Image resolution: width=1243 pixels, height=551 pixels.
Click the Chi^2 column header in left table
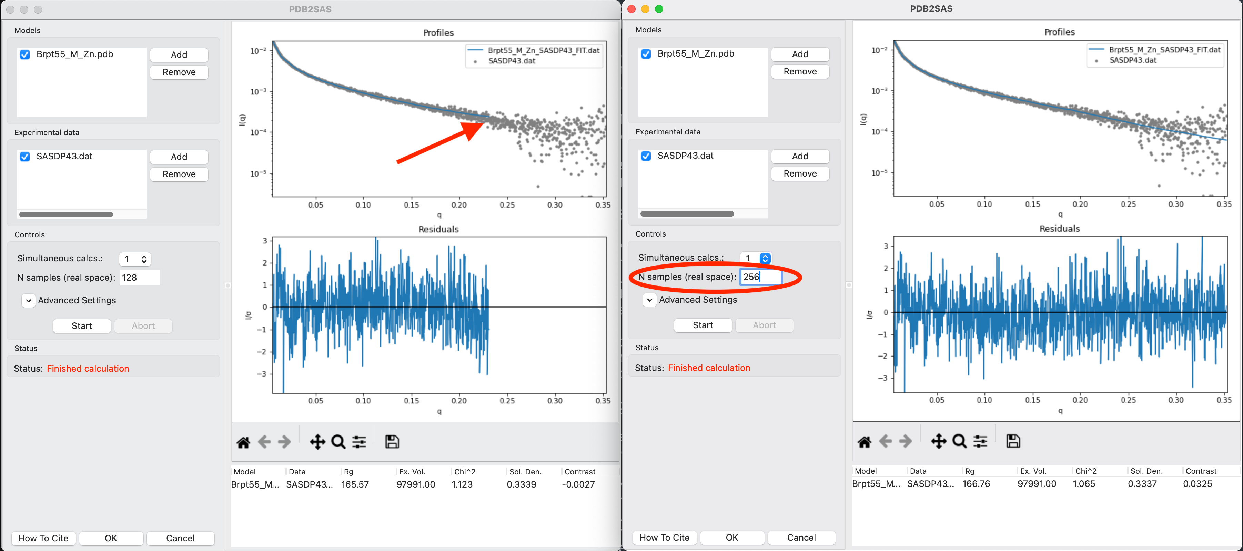click(464, 472)
